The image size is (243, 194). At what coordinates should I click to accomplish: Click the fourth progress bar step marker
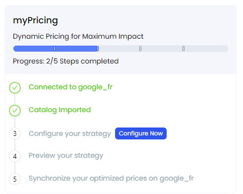click(183, 49)
